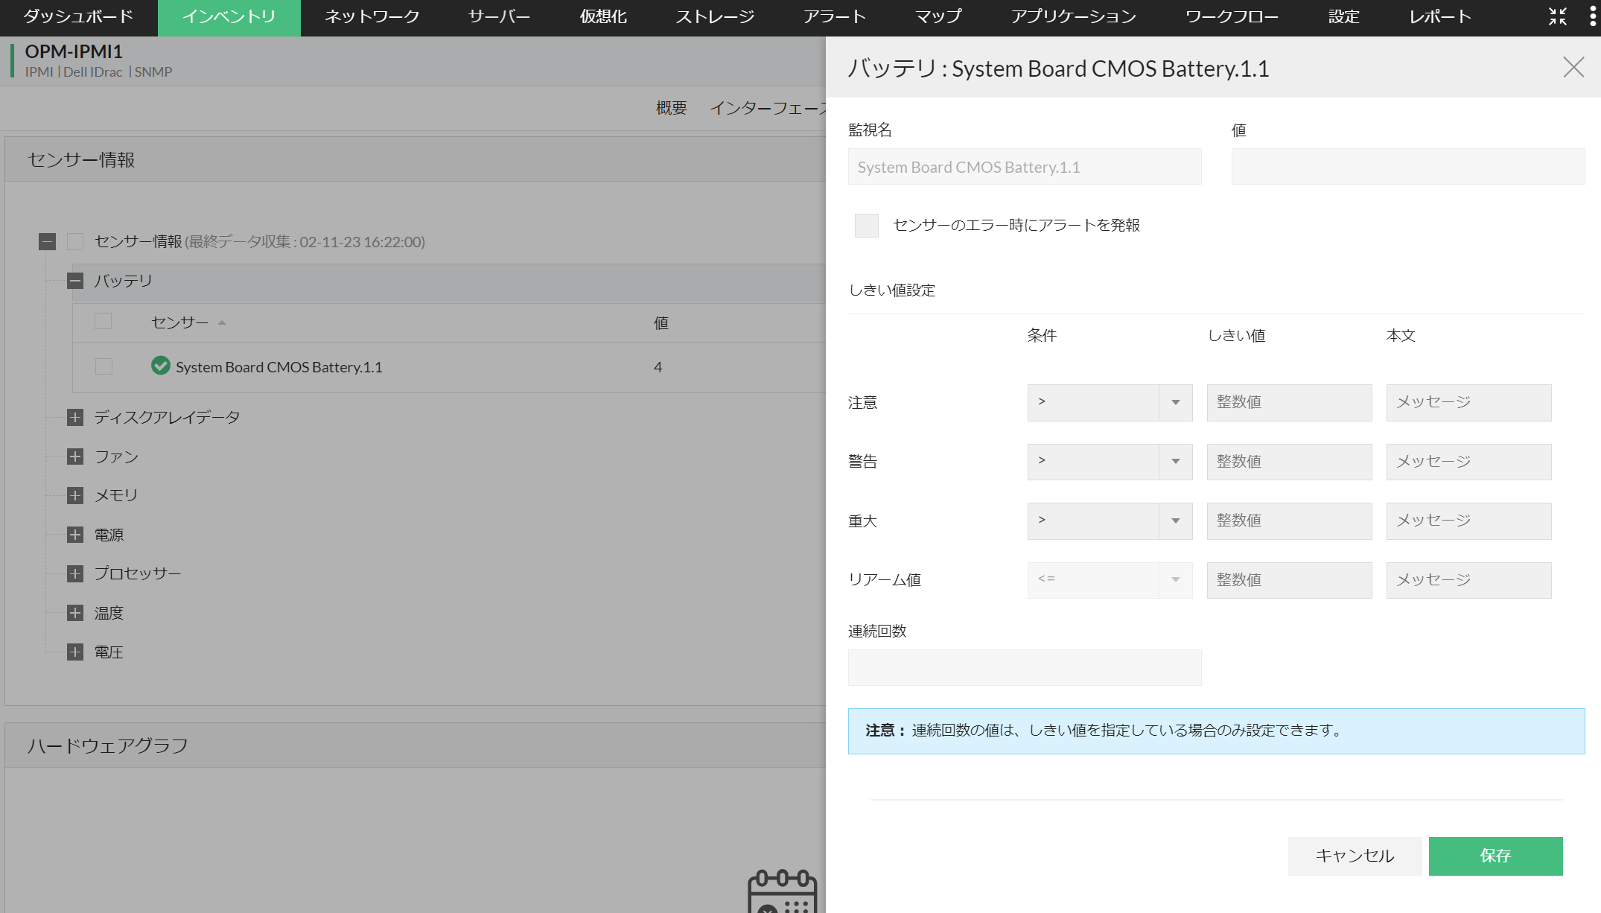Collapse the バッテリ tree node
1601x913 pixels.
74,281
